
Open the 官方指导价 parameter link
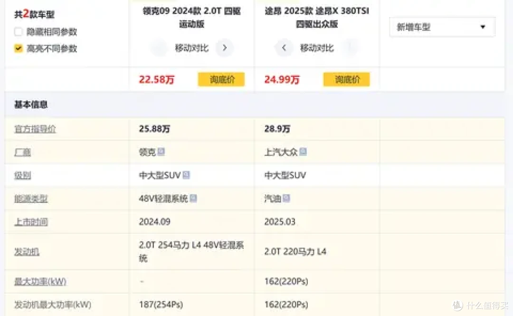pos(35,129)
